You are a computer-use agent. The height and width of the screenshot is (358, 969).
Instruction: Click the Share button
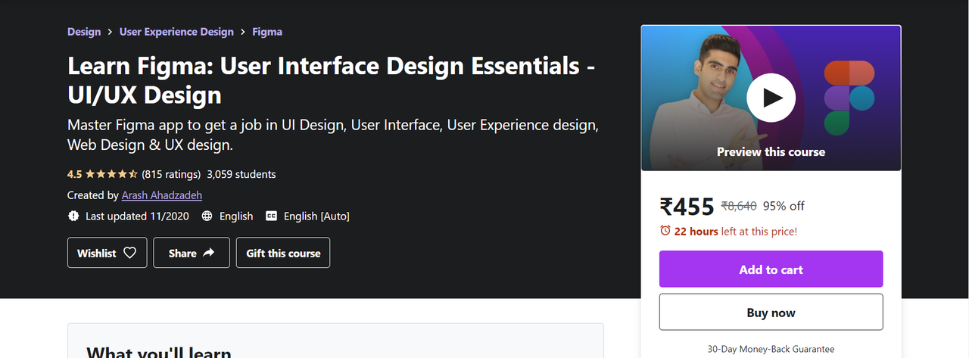click(192, 253)
